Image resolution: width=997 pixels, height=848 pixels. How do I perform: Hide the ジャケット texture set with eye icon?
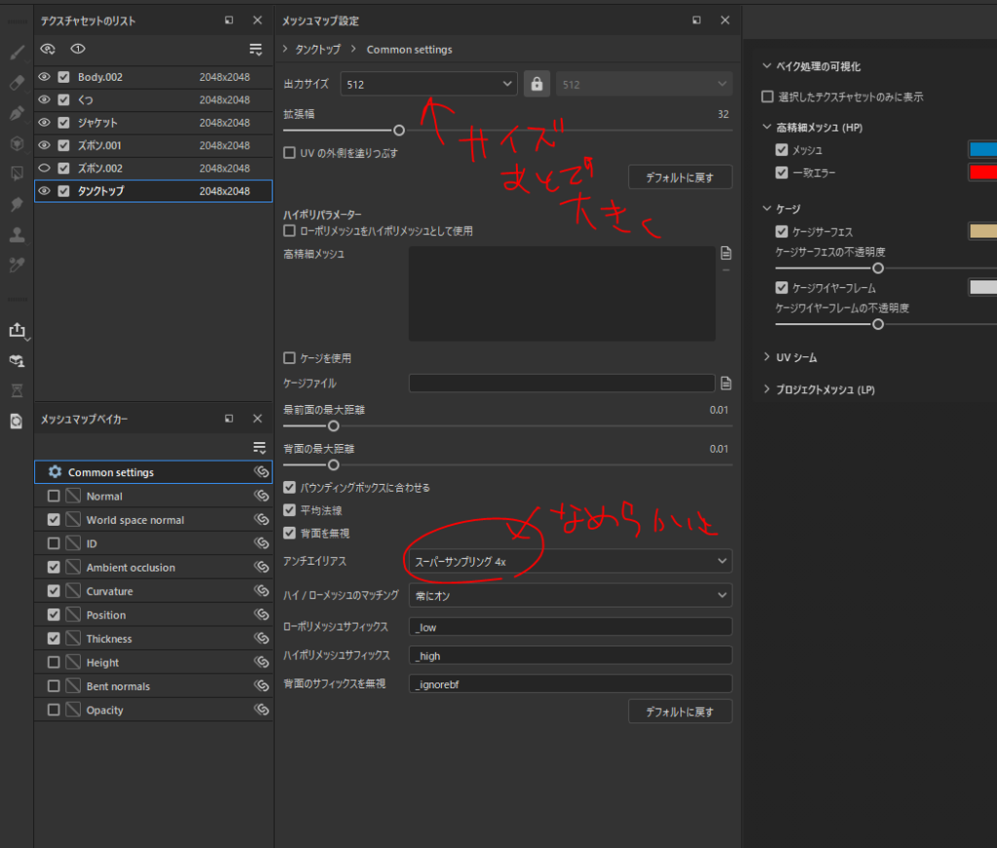coord(44,123)
